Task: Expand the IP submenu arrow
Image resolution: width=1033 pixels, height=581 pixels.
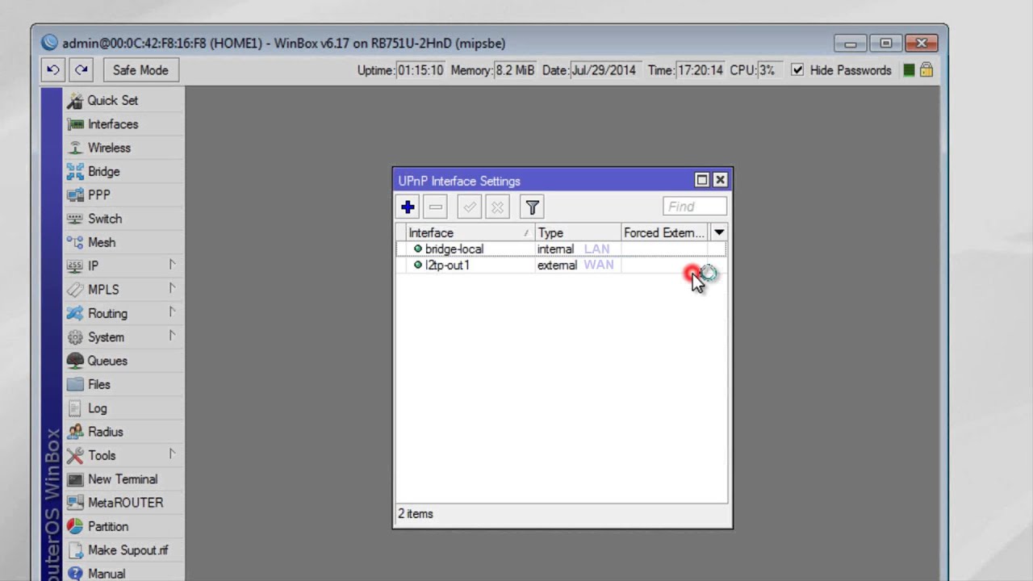Action: [x=172, y=265]
